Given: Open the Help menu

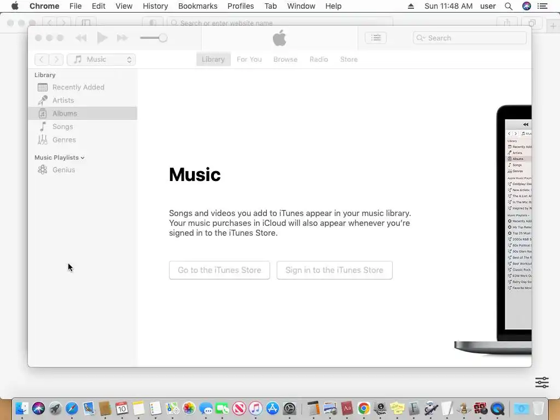Looking at the screenshot, I should tap(333, 6).
